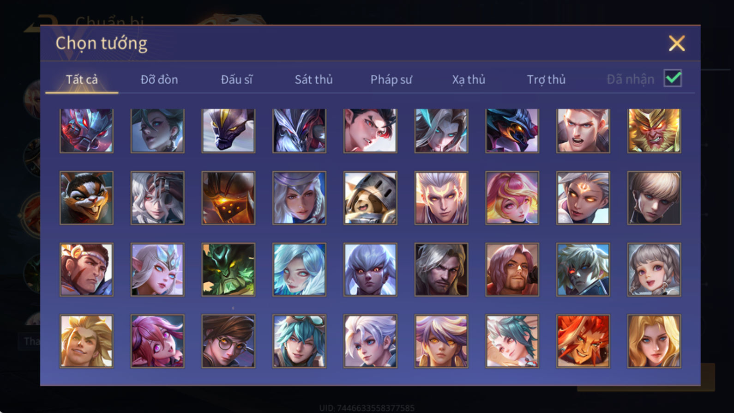Show the Pháp sư heroes tab

(391, 79)
